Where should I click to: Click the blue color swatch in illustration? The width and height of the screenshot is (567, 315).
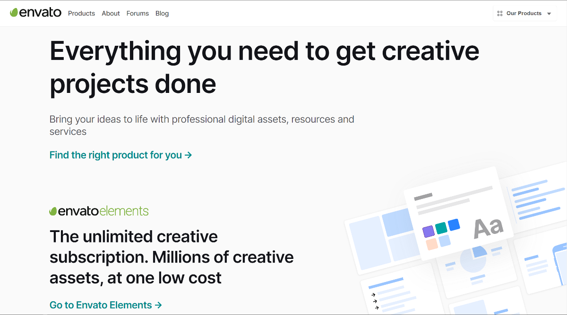coord(454,225)
